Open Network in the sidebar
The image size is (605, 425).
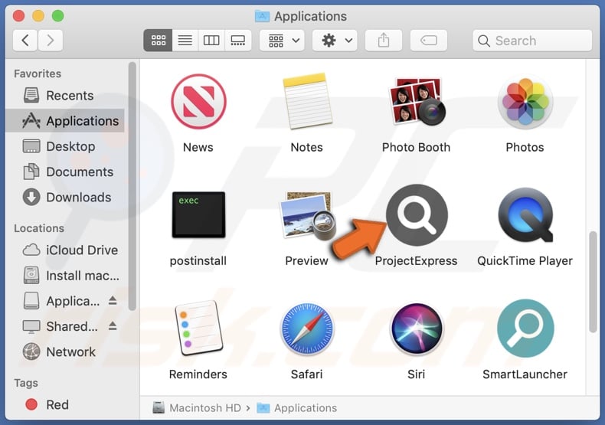[64, 352]
